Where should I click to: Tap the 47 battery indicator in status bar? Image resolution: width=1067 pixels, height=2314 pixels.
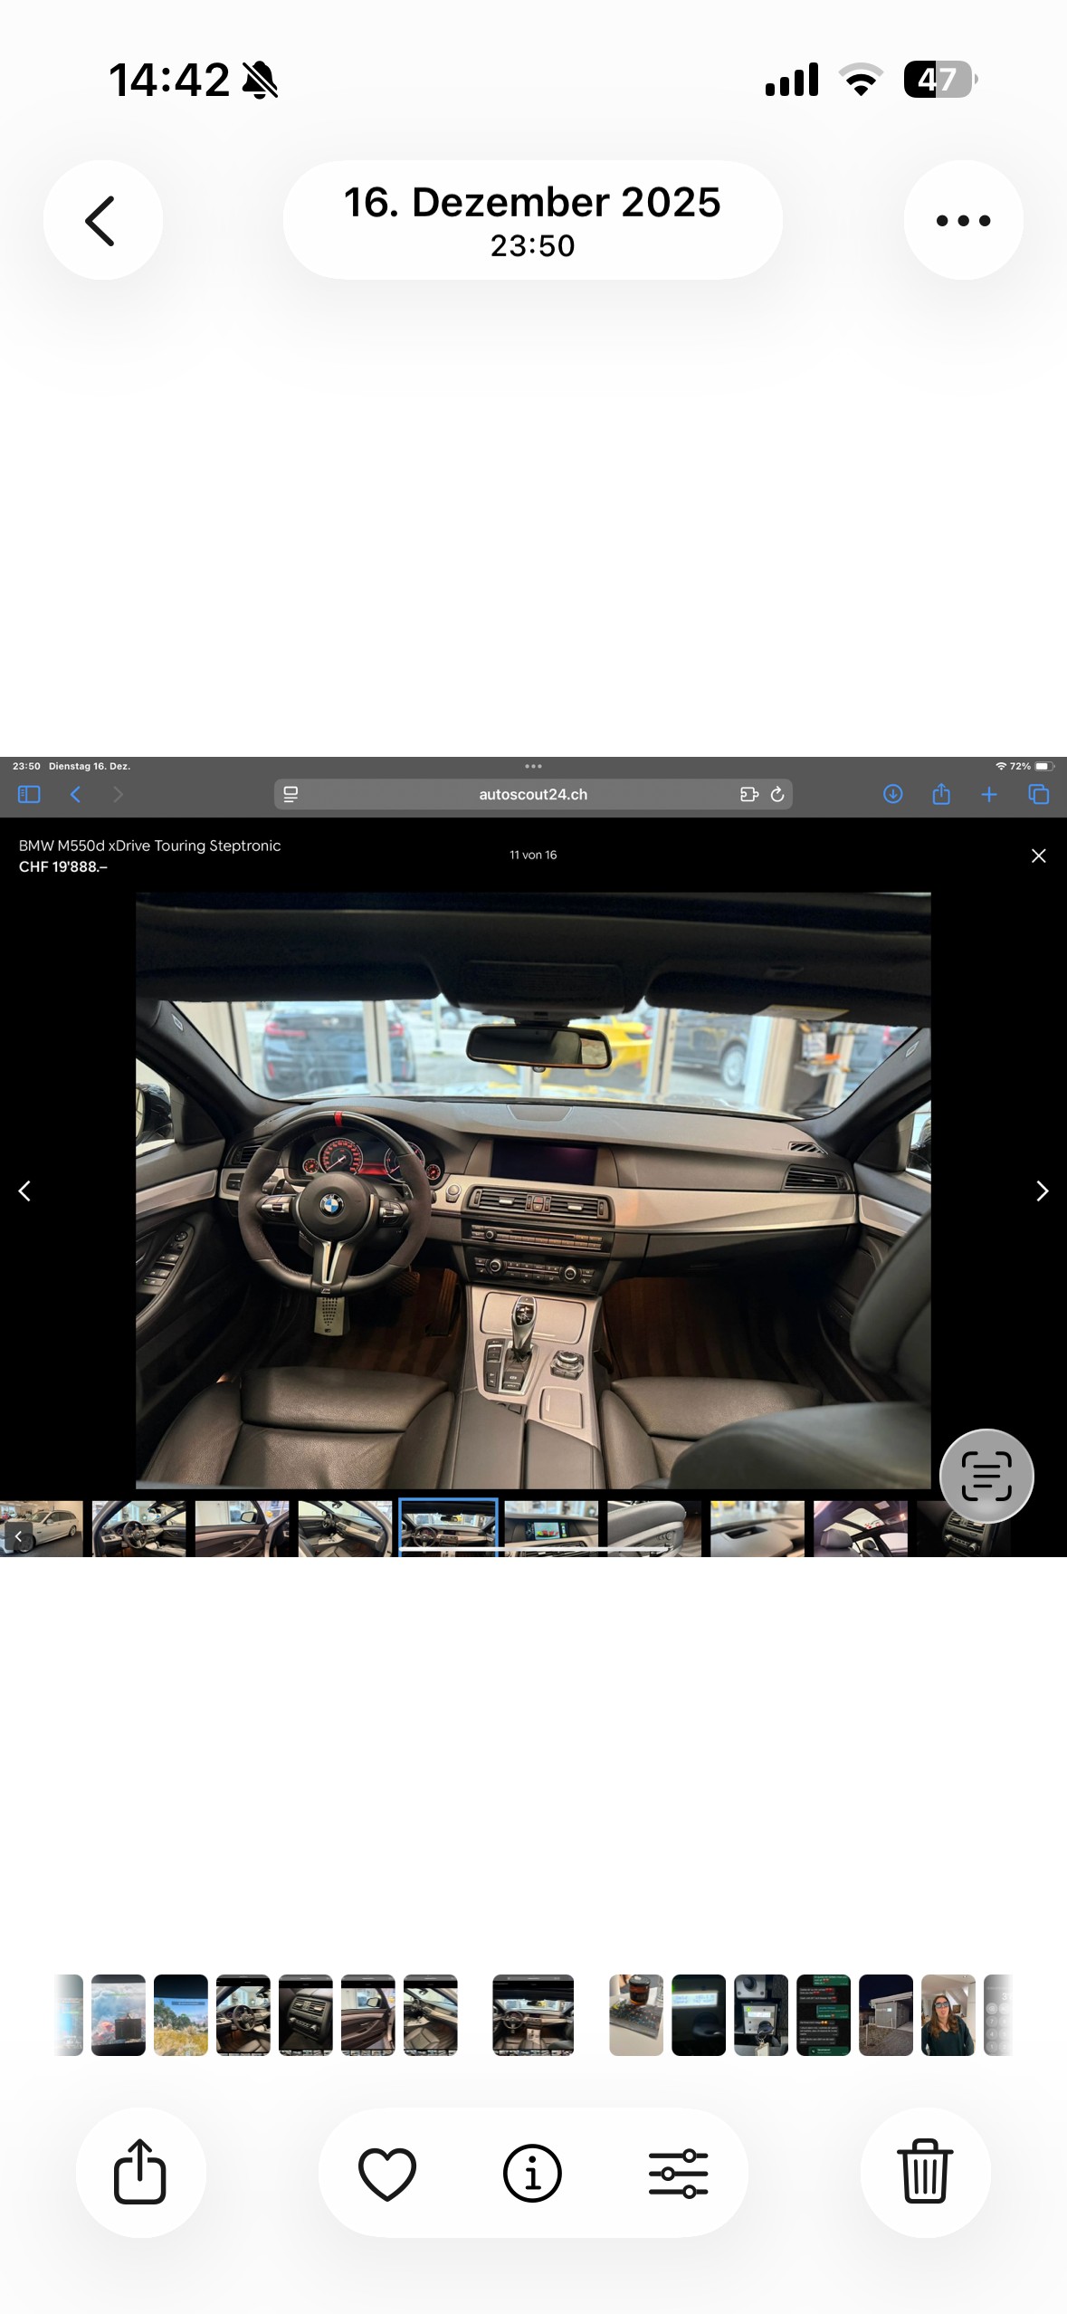click(x=941, y=80)
